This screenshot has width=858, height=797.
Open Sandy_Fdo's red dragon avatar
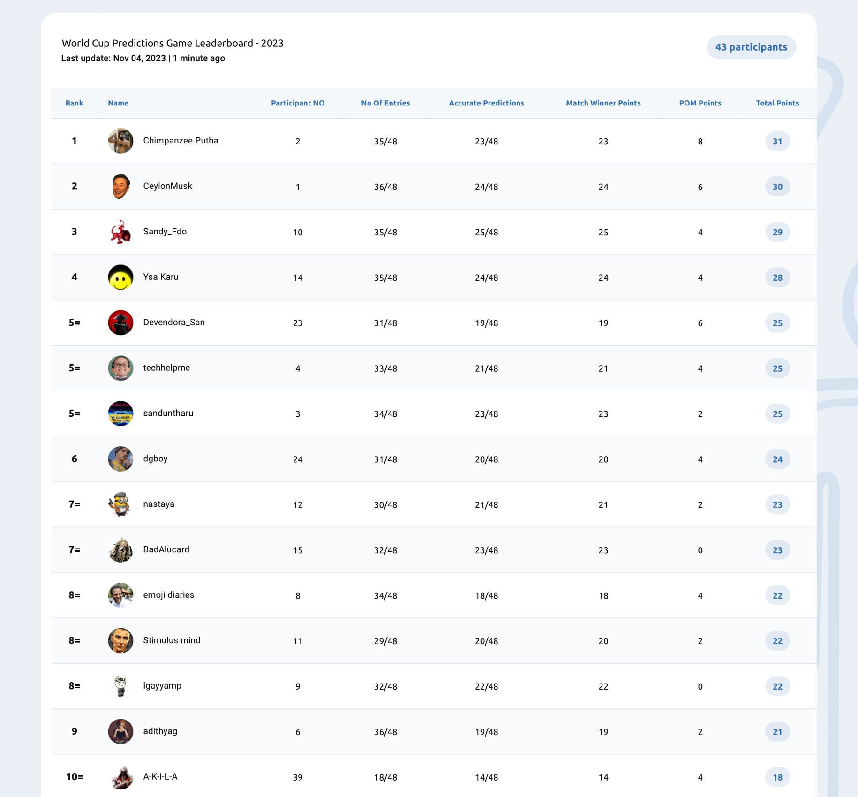coord(120,232)
